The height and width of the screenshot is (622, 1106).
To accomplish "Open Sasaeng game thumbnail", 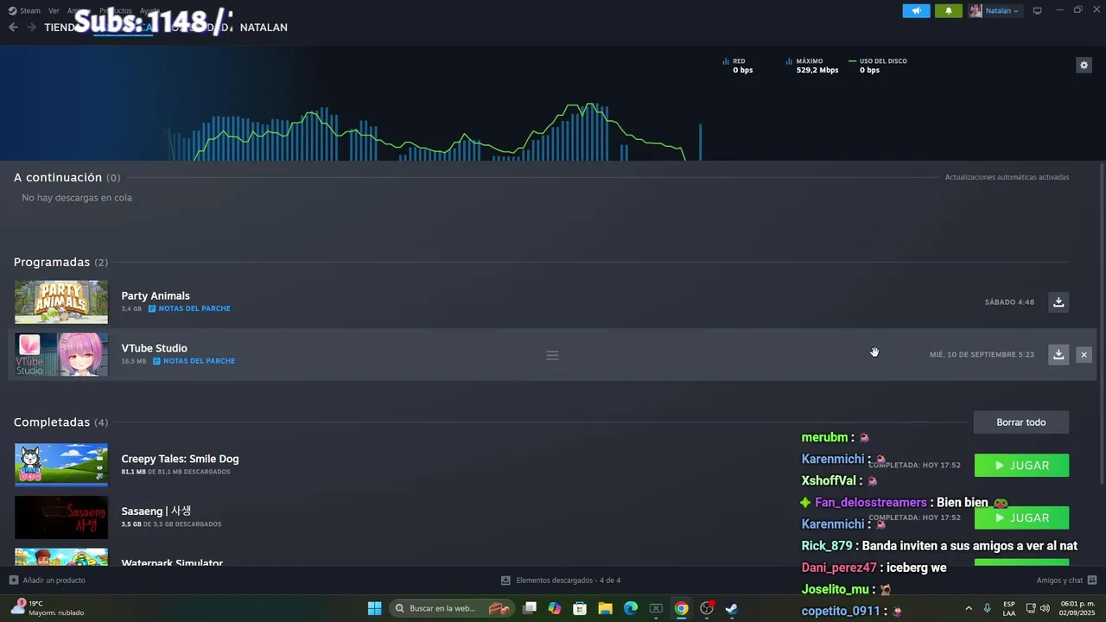I will click(61, 517).
